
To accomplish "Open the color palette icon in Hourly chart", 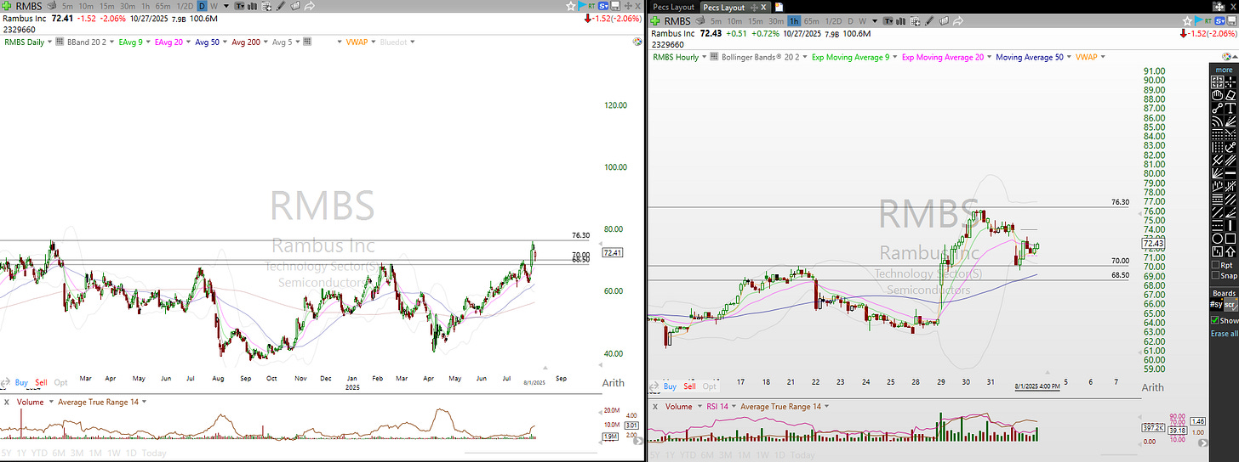I will click(1226, 57).
